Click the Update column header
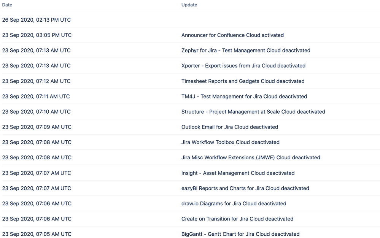The height and width of the screenshot is (238, 380). tap(189, 5)
